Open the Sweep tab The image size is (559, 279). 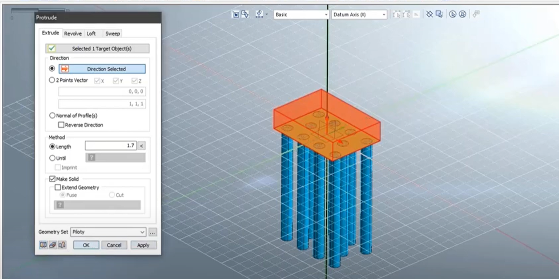click(112, 34)
